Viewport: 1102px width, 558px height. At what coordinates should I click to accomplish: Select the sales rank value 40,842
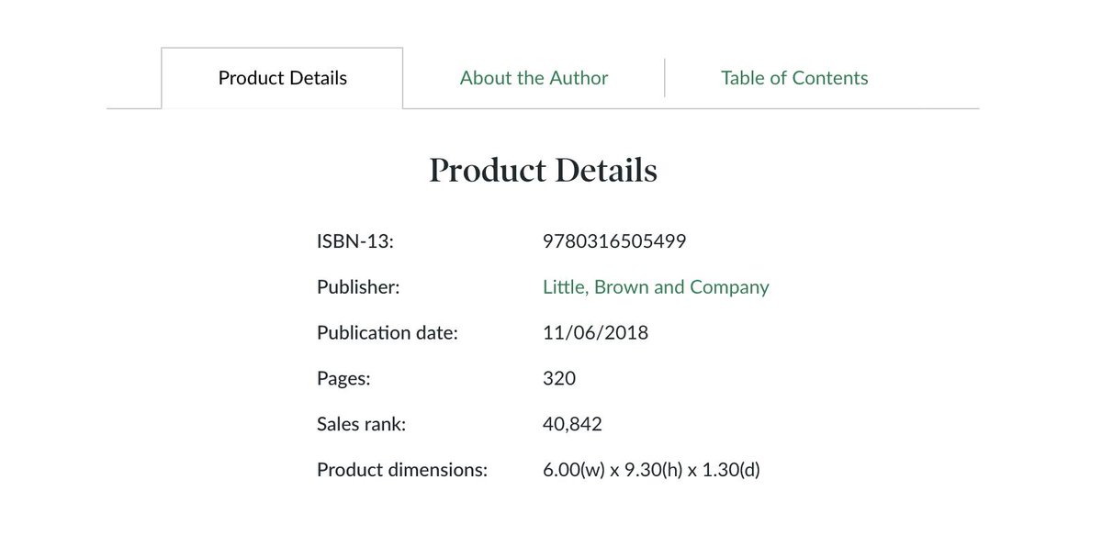(572, 424)
